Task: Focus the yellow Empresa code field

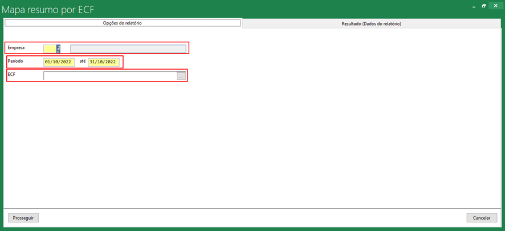Action: point(50,48)
